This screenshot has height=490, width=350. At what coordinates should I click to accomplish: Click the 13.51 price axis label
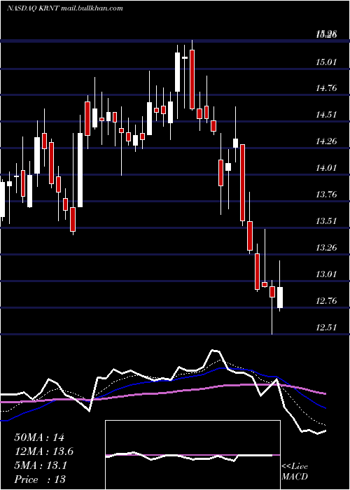[x=326, y=221]
